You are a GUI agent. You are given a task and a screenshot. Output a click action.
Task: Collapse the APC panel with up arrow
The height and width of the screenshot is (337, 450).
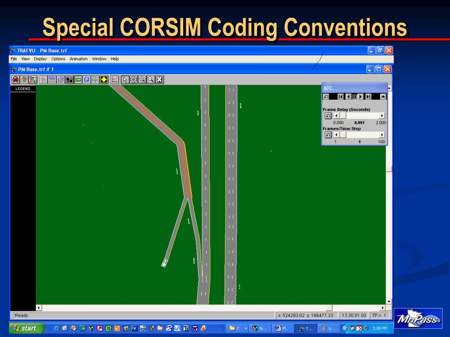(x=383, y=97)
